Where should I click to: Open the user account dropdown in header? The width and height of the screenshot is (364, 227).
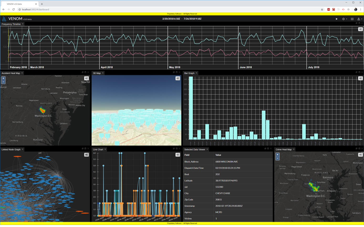click(x=360, y=19)
